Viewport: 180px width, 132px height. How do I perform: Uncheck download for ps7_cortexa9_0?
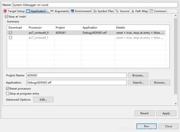[10, 33]
